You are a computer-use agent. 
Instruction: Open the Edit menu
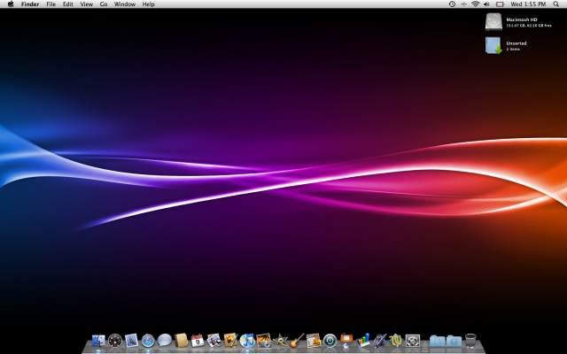[68, 4]
